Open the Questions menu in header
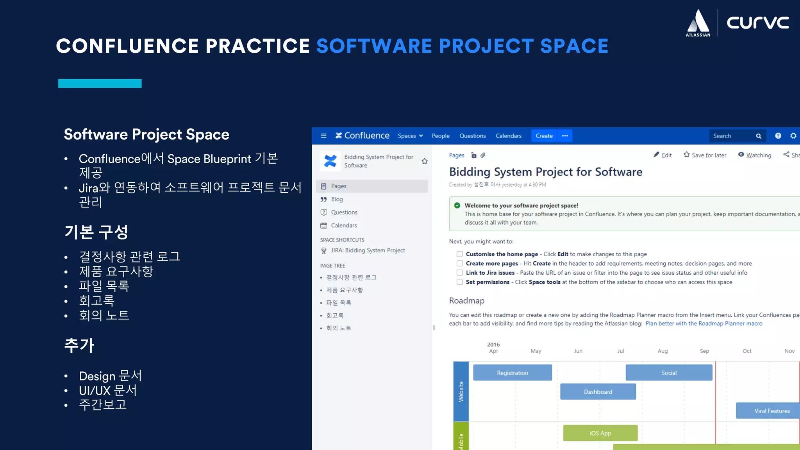This screenshot has height=450, width=800. point(473,136)
